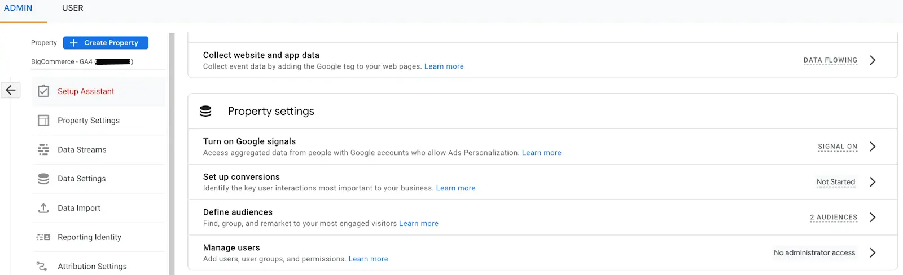Click the plus icon in Create Property
Image resolution: width=903 pixels, height=275 pixels.
tap(73, 43)
